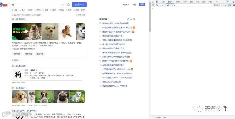Open the top JavaScript context dropdown
This screenshot has width=235, height=119.
162,5
